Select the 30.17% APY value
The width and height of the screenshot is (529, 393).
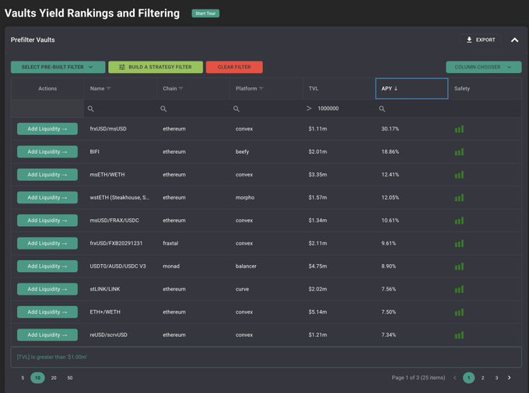[x=390, y=129]
